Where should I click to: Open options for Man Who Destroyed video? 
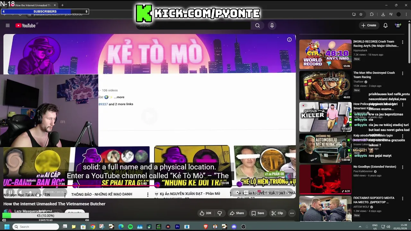pos(403,73)
